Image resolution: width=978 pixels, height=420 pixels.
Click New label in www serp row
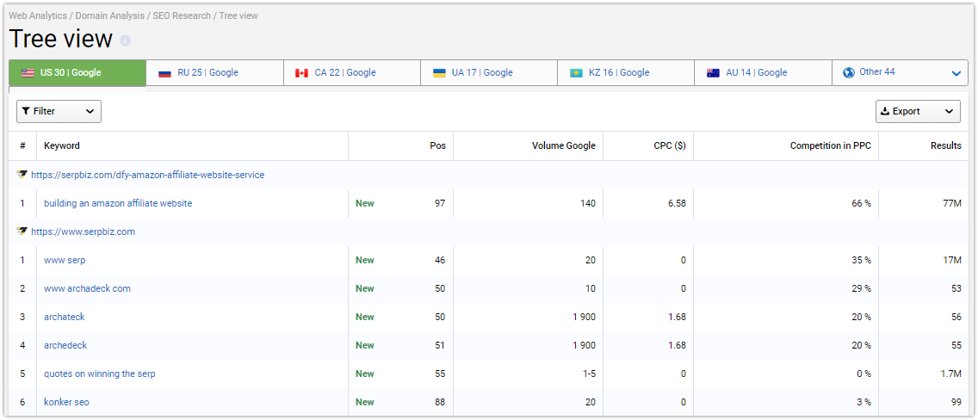pos(365,260)
